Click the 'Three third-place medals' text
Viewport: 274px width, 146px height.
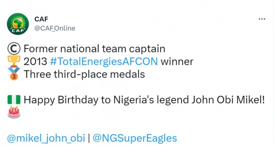(x=84, y=74)
